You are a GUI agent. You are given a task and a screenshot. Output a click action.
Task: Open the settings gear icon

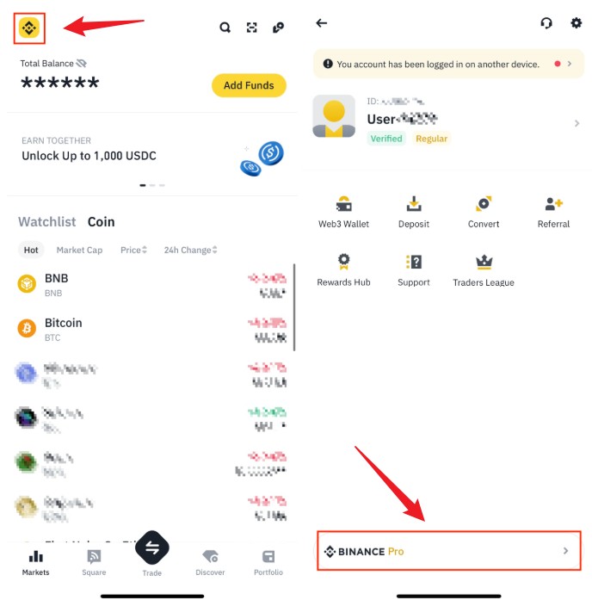pos(577,23)
